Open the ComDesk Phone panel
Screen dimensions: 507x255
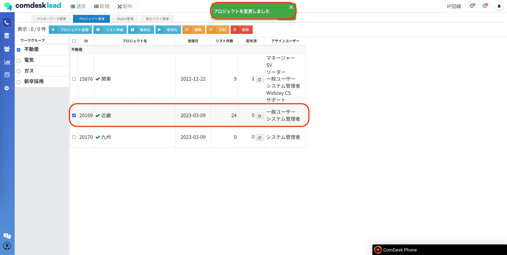pyautogui.click(x=439, y=250)
